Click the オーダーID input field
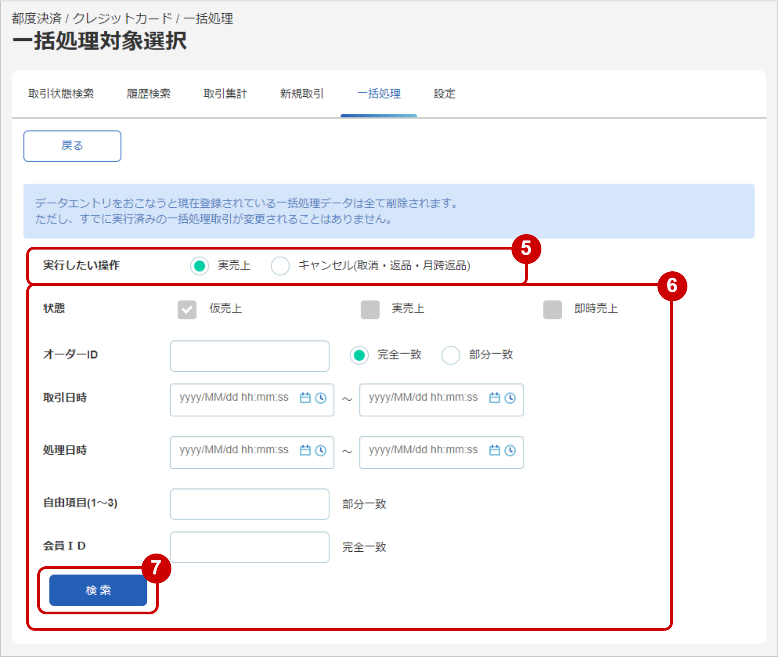 pos(249,356)
